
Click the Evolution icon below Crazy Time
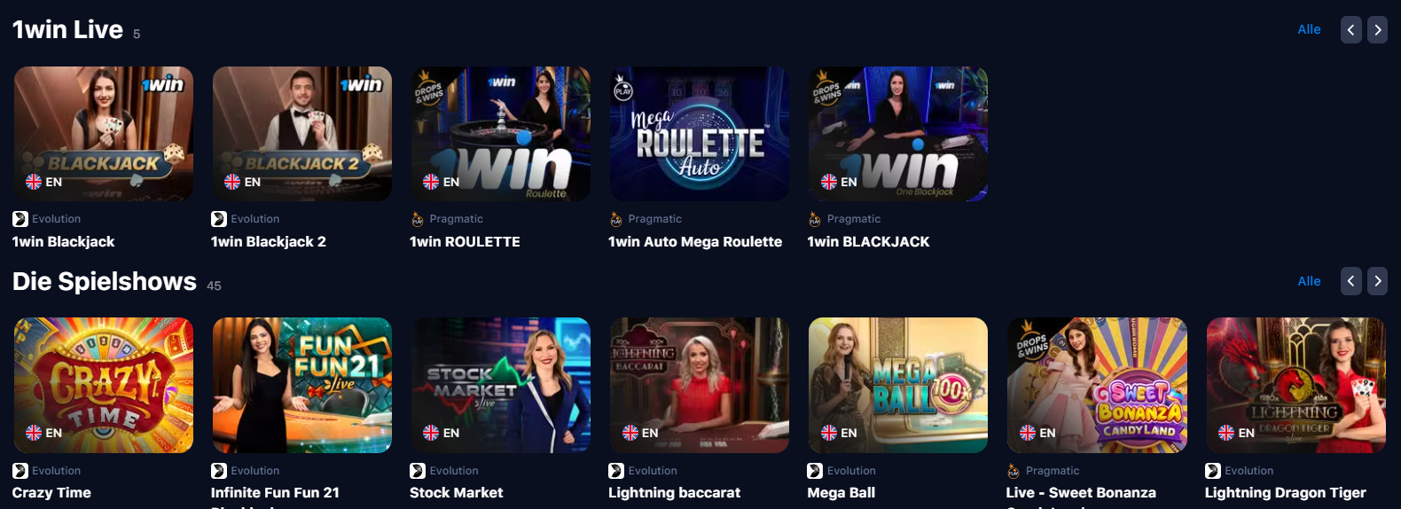(x=20, y=471)
